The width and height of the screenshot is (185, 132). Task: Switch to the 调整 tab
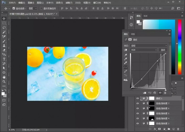pos(133,34)
